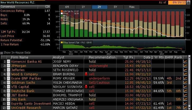
Task: Open chart icon in UniCredit Research row
Action: coord(185,108)
